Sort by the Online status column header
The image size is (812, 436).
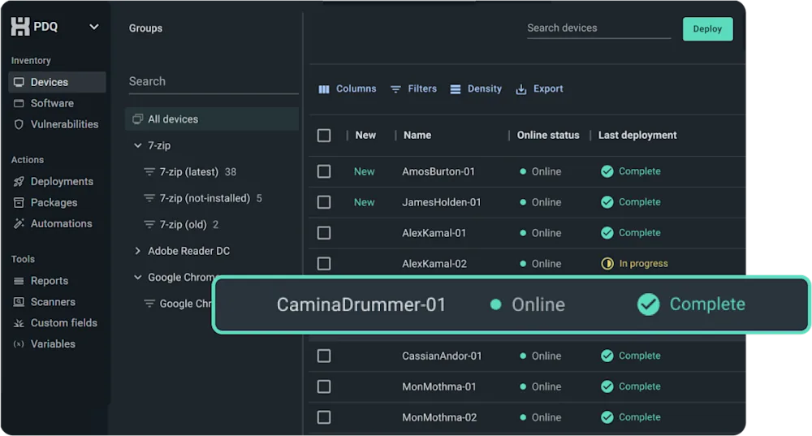point(548,135)
